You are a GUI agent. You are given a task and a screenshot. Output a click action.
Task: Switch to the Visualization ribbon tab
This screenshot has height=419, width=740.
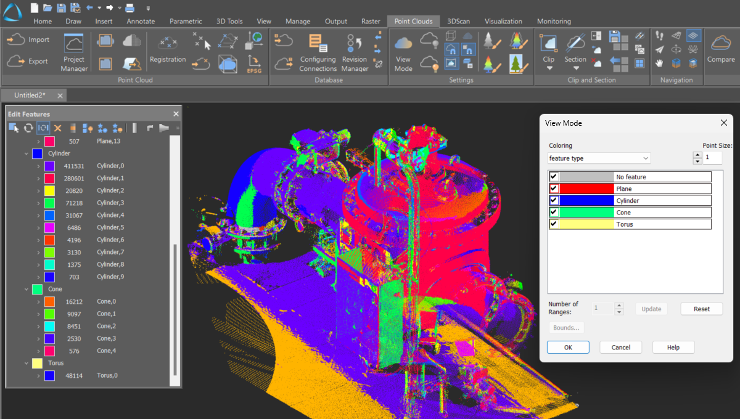(x=503, y=21)
